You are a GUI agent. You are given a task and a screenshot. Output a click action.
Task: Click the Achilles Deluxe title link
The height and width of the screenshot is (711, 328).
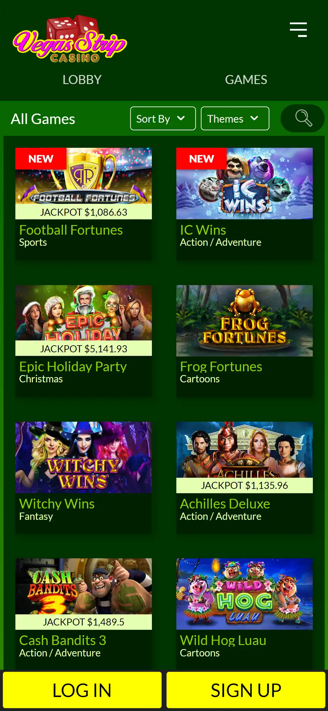[x=225, y=504]
